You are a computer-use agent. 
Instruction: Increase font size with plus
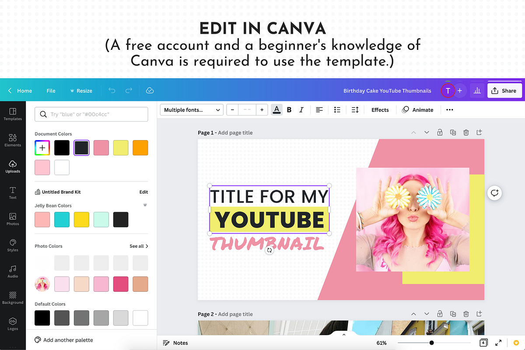tap(262, 110)
